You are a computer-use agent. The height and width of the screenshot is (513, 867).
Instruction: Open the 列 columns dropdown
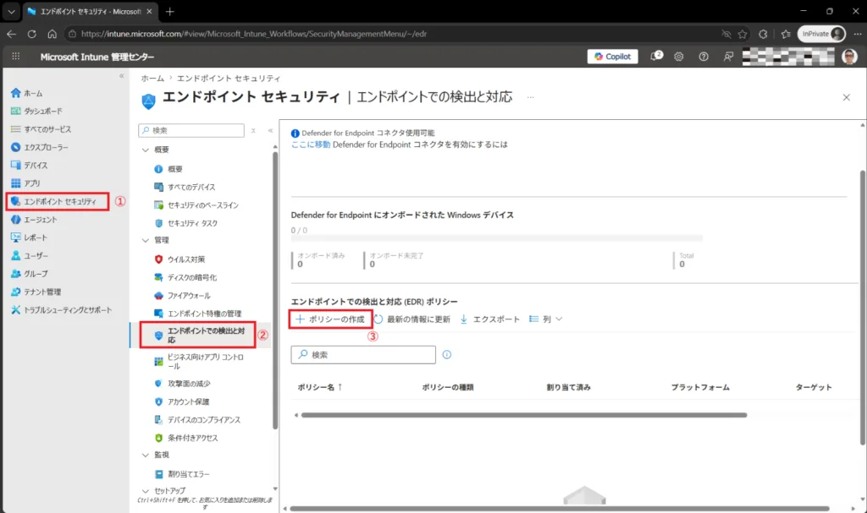546,319
